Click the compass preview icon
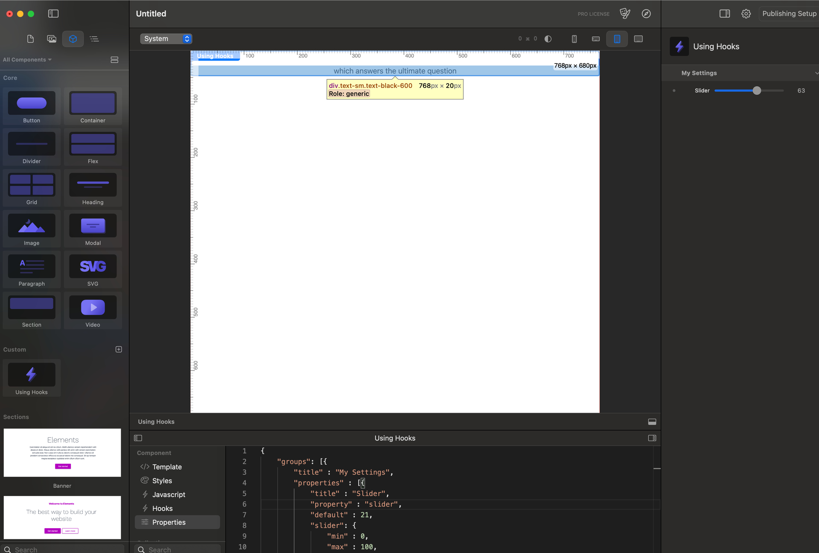Screen dimensions: 819x553 click(x=646, y=14)
